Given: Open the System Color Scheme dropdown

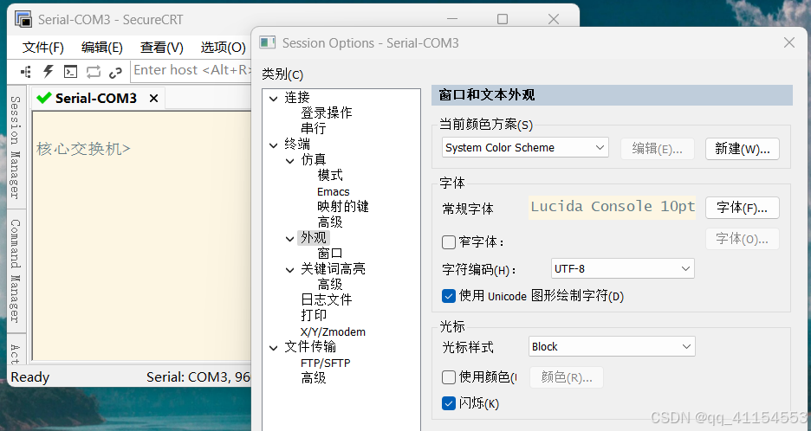Looking at the screenshot, I should pyautogui.click(x=525, y=147).
